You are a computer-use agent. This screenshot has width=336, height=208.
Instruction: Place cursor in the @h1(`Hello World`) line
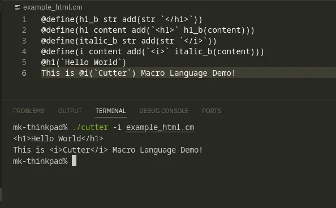(x=84, y=62)
